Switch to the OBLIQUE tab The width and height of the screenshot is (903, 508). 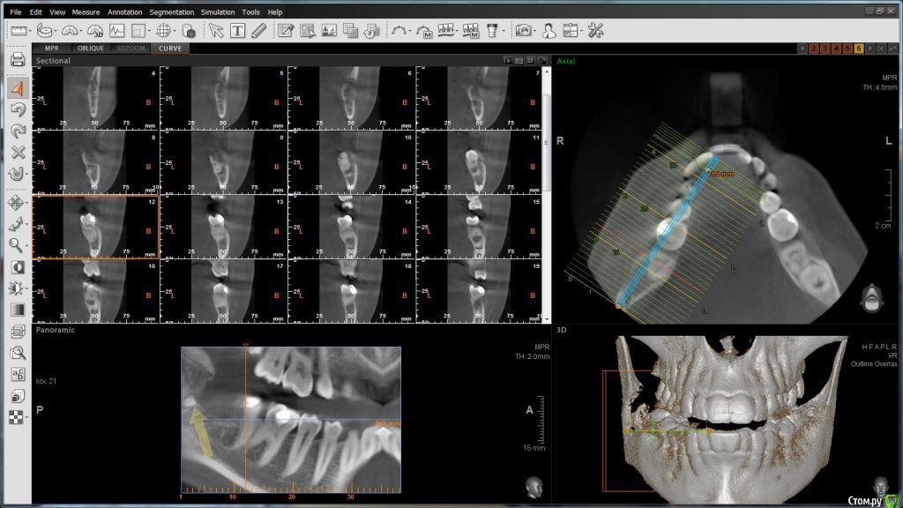[x=90, y=49]
